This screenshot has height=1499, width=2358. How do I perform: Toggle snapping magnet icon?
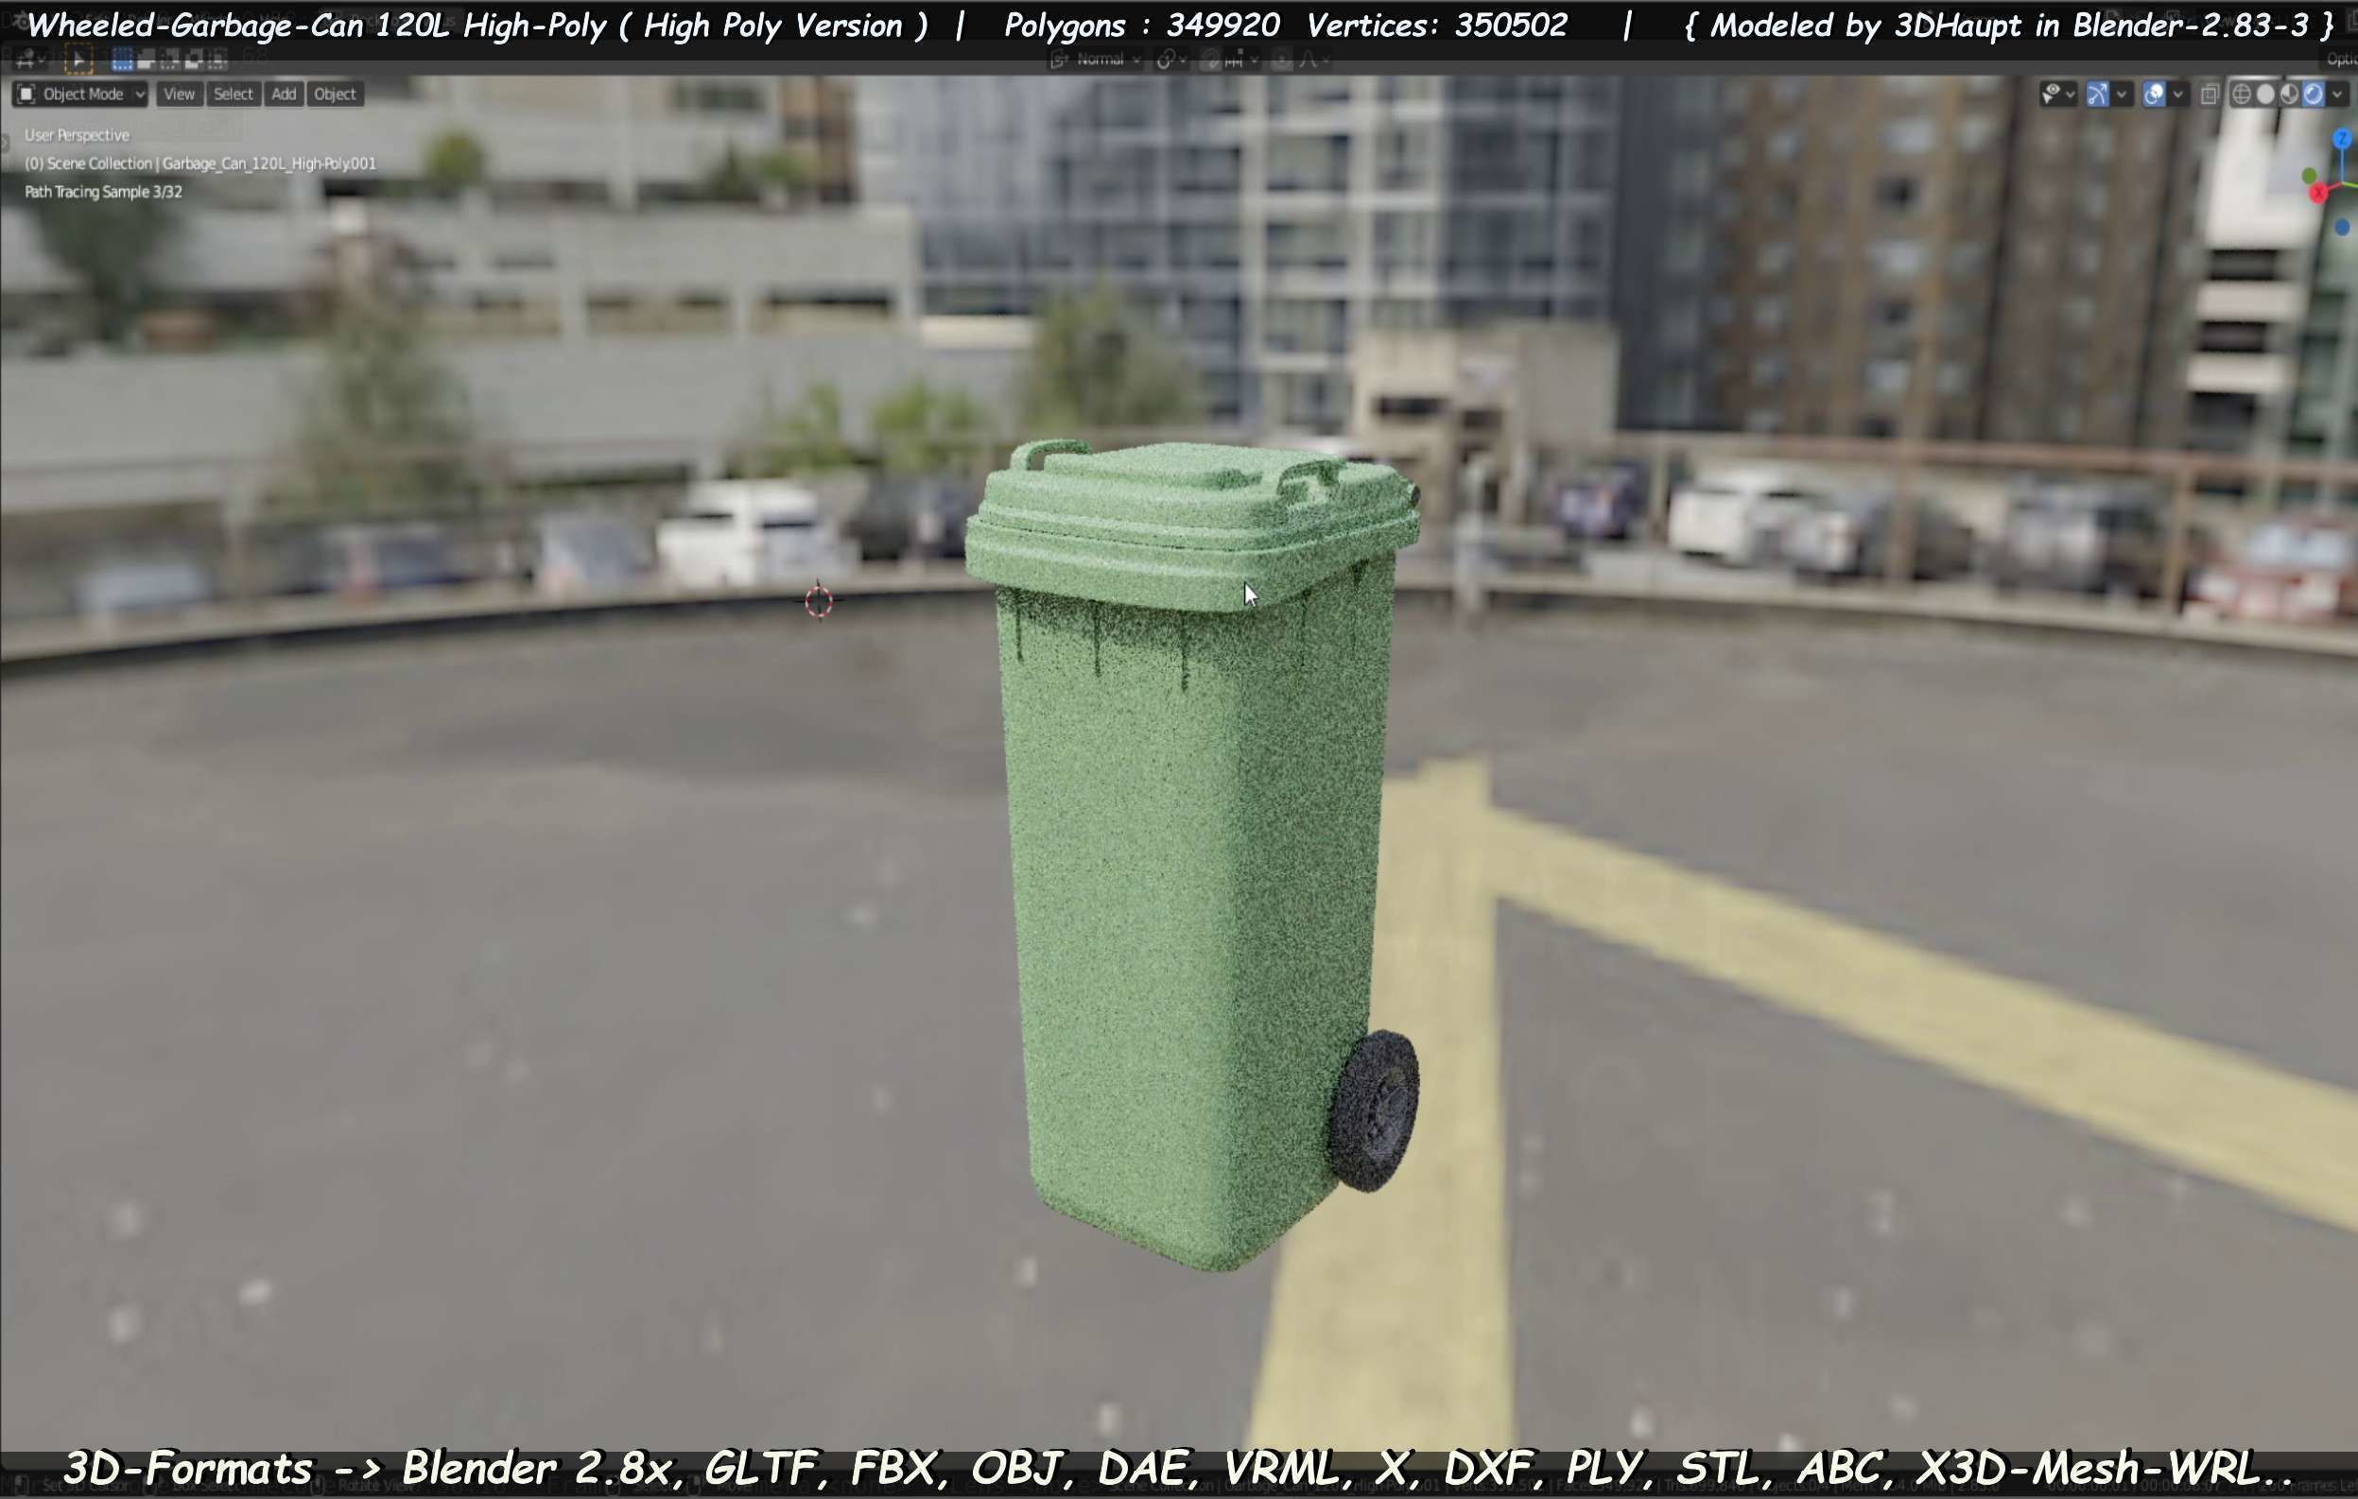pyautogui.click(x=1211, y=60)
